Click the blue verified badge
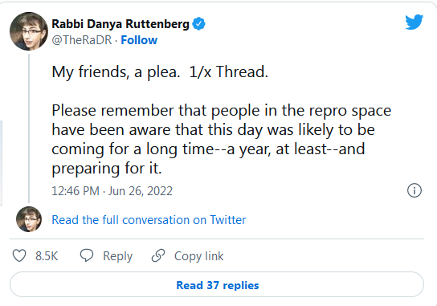This screenshot has height=306, width=437. click(x=199, y=24)
